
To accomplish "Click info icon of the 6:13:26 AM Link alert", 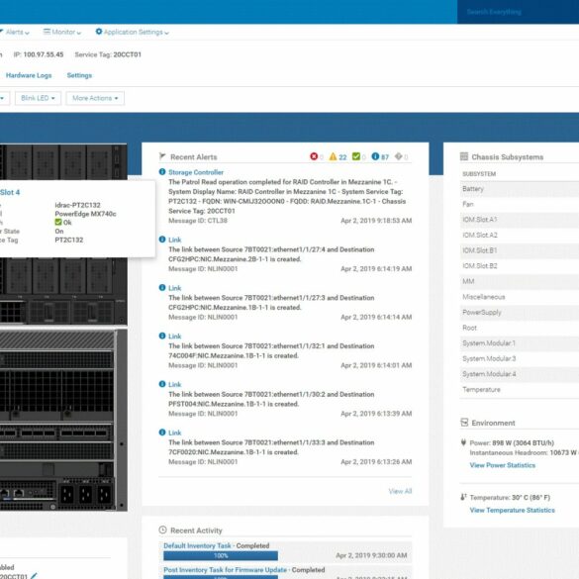I will coord(162,433).
